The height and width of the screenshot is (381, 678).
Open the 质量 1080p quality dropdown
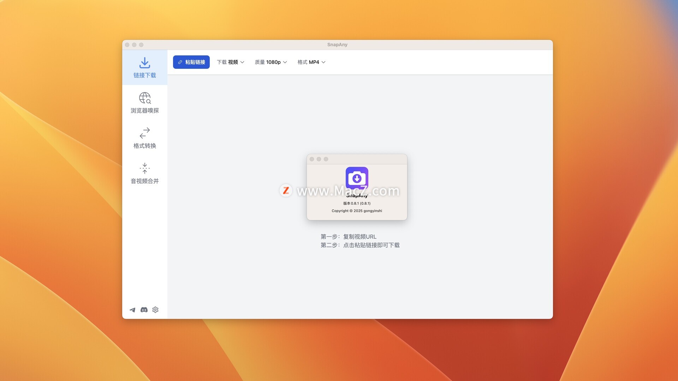coord(271,62)
